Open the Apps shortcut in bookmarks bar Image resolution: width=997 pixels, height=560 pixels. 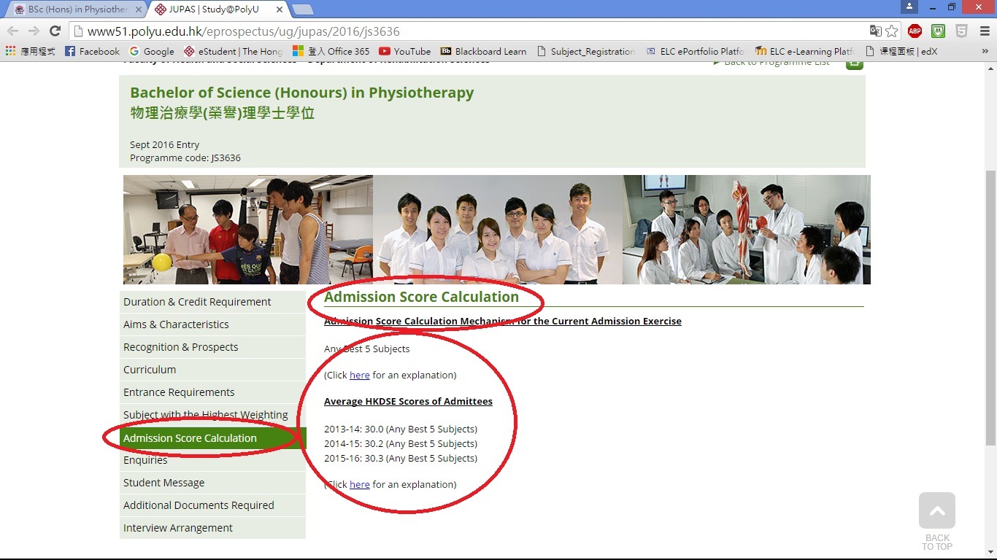[x=30, y=51]
